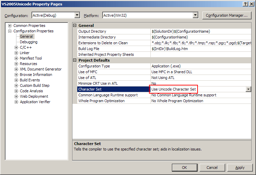The image size is (256, 175).
Task: Expand the Code Analysis tree node
Action: pyautogui.click(x=16, y=91)
